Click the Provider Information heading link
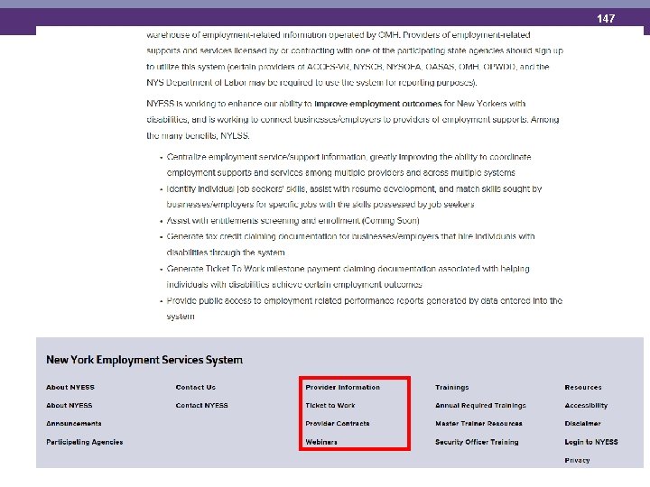 point(343,387)
